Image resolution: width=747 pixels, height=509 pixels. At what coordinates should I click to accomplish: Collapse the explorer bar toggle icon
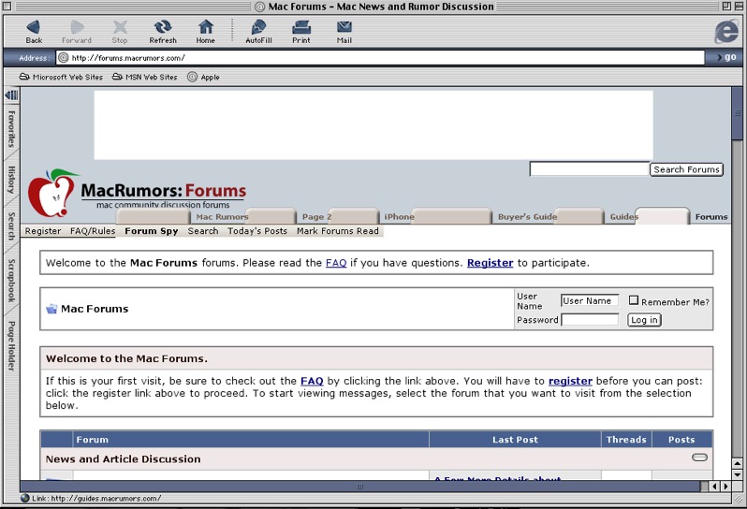coord(11,95)
